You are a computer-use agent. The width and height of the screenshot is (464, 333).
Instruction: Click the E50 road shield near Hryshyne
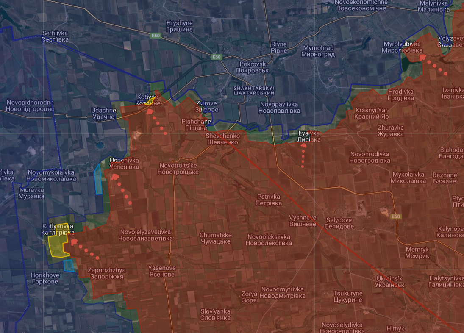(156, 36)
